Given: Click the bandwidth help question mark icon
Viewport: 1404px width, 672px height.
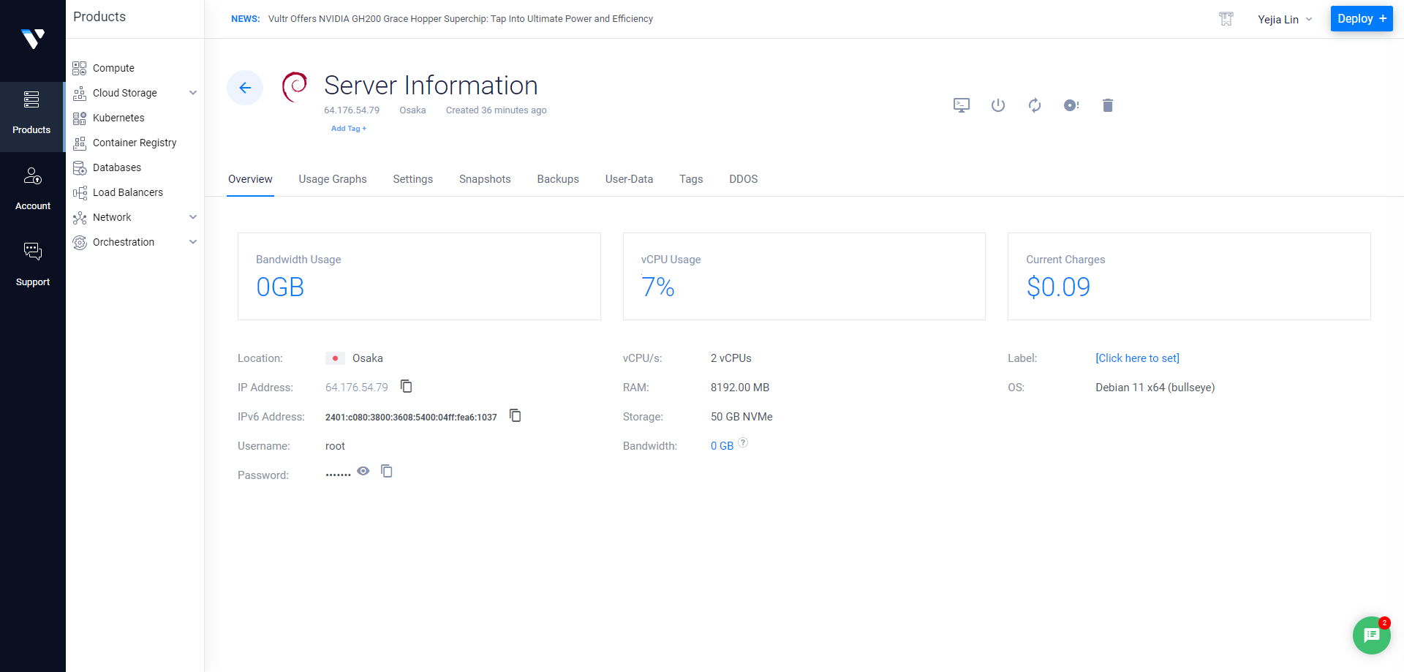Looking at the screenshot, I should 743,442.
